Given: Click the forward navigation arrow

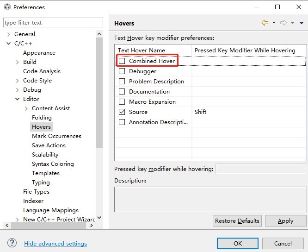Looking at the screenshot, I should 283,23.
